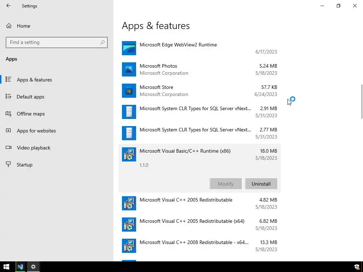Select Microsoft Edge WebView2 Runtime entry name
Image resolution: width=363 pixels, height=272 pixels.
178,45
